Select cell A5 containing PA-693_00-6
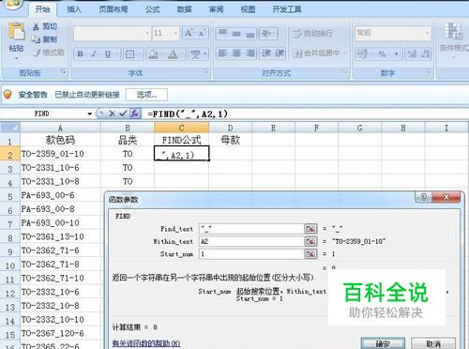Screen dimensions: 469x349 click(x=60, y=195)
